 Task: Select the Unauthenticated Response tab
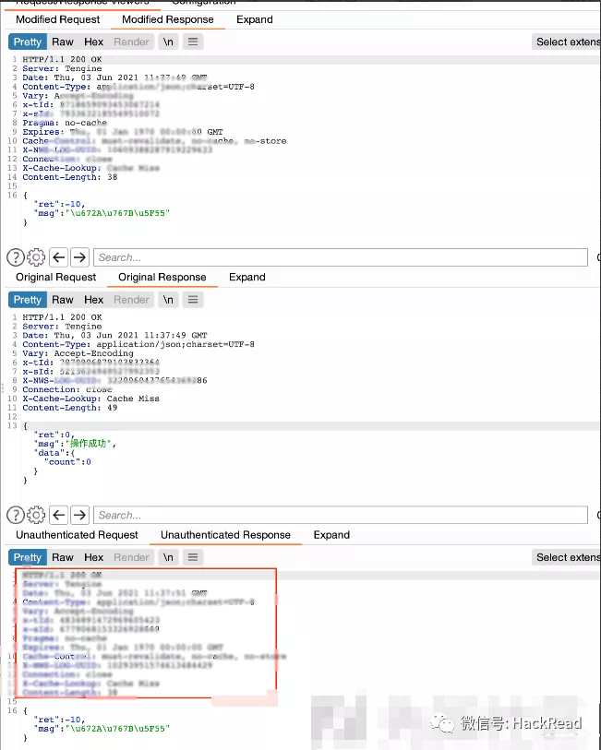(226, 535)
